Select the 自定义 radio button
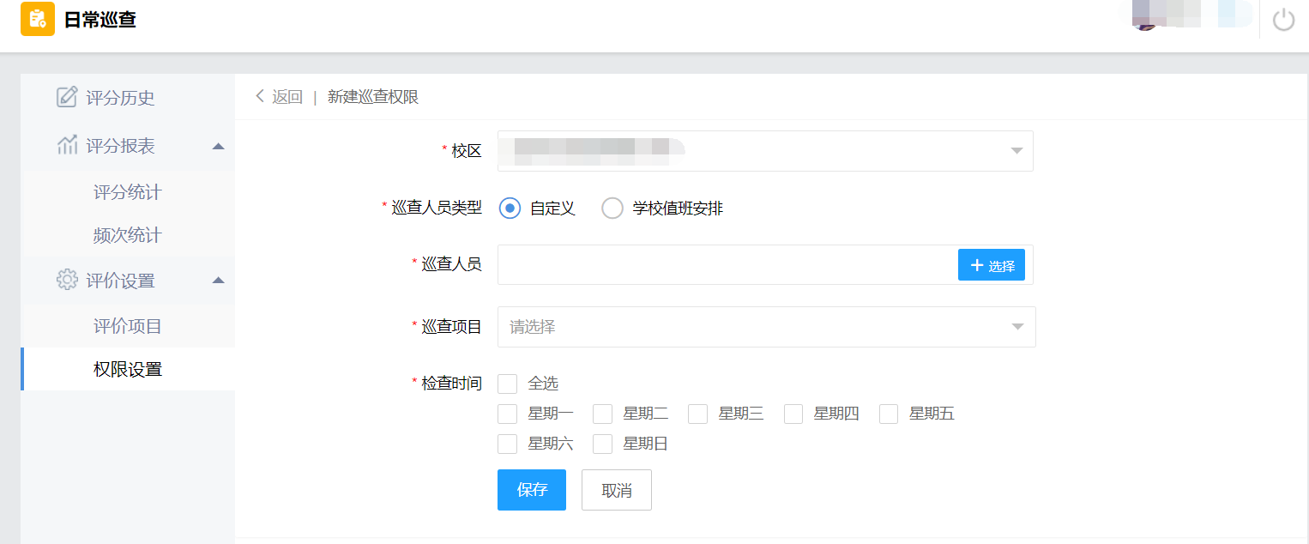 [x=510, y=209]
